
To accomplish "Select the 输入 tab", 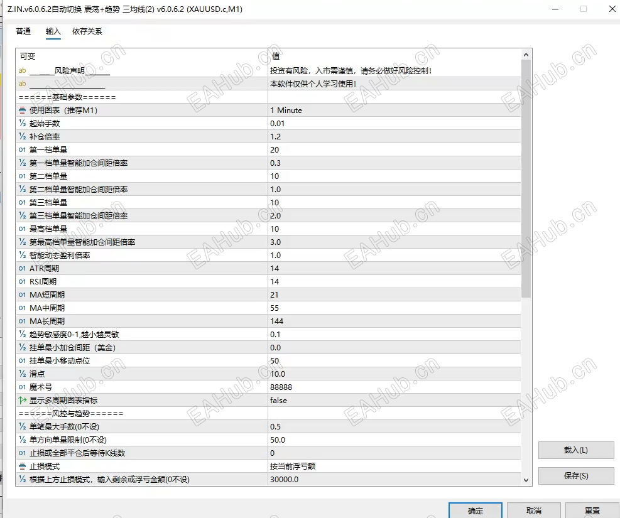I will pyautogui.click(x=53, y=31).
